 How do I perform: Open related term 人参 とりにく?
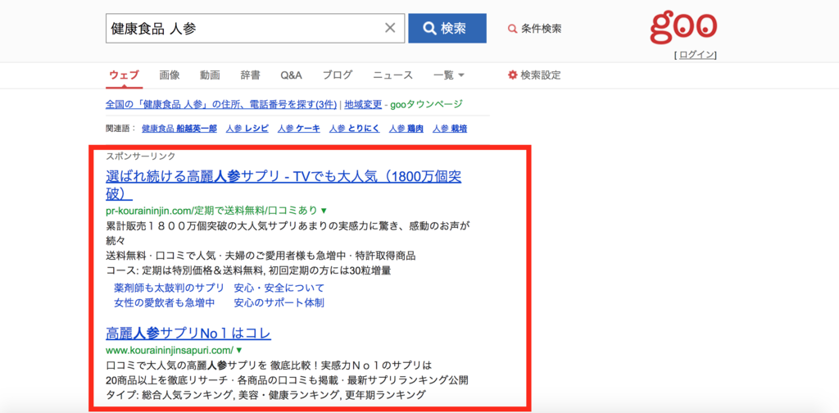click(x=355, y=129)
